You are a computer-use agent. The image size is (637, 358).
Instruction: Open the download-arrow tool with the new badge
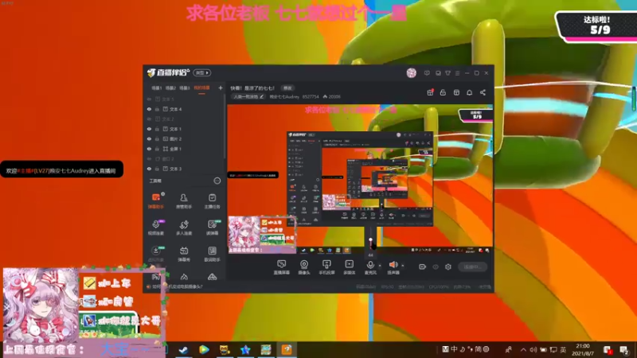(155, 254)
